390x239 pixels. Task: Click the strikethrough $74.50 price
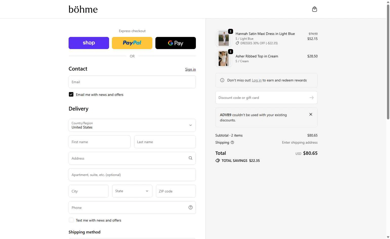(313, 34)
